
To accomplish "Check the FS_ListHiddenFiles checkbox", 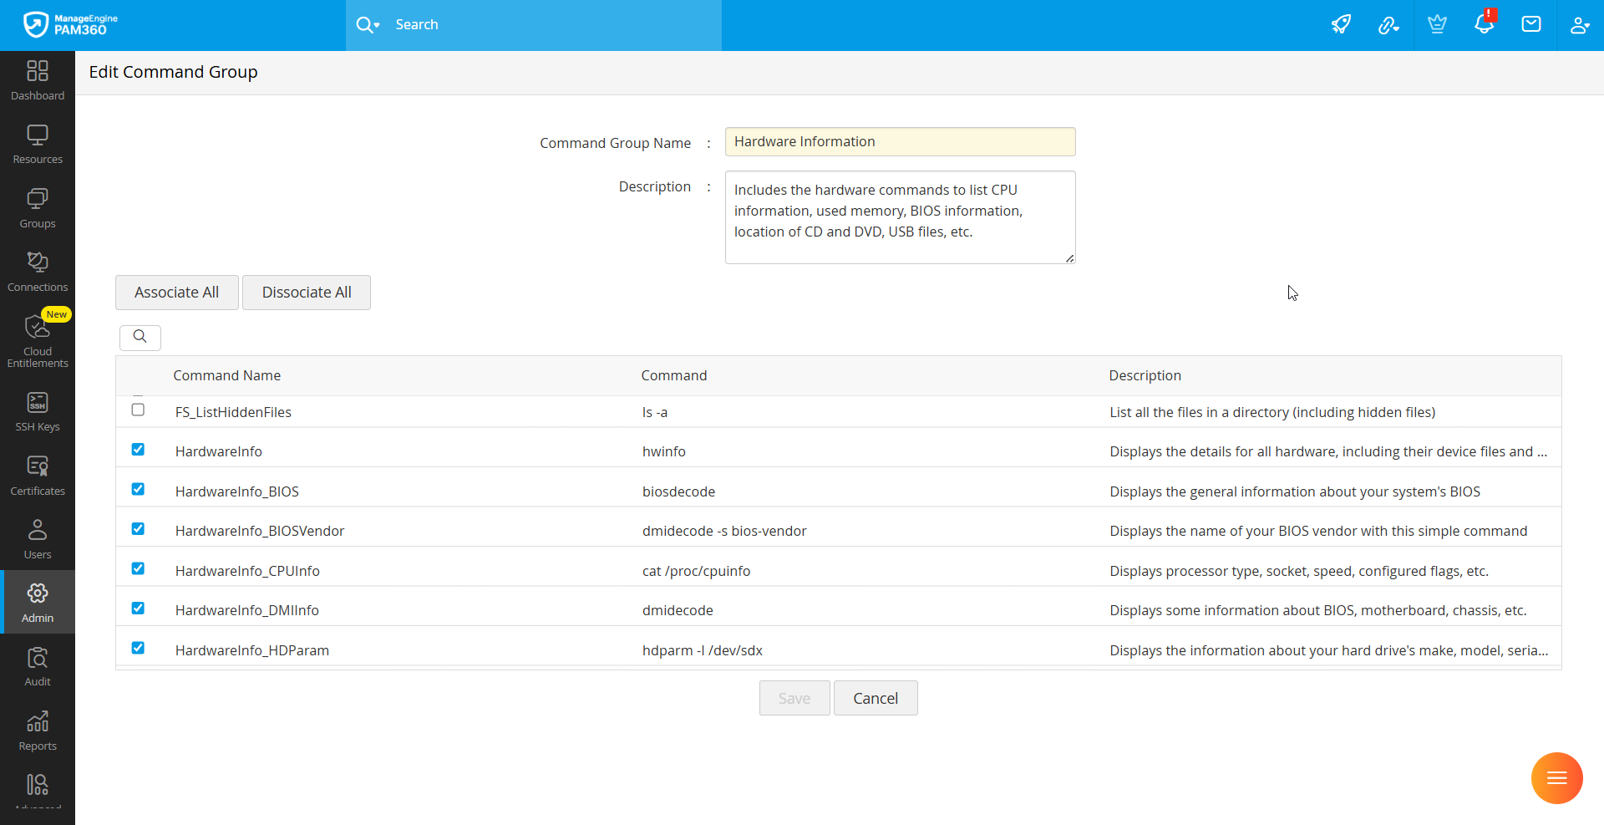I will point(138,410).
